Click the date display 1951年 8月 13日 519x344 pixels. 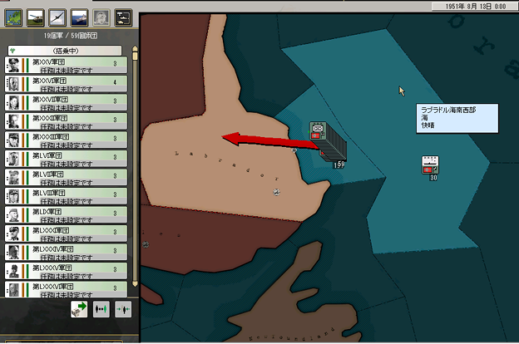tap(475, 7)
